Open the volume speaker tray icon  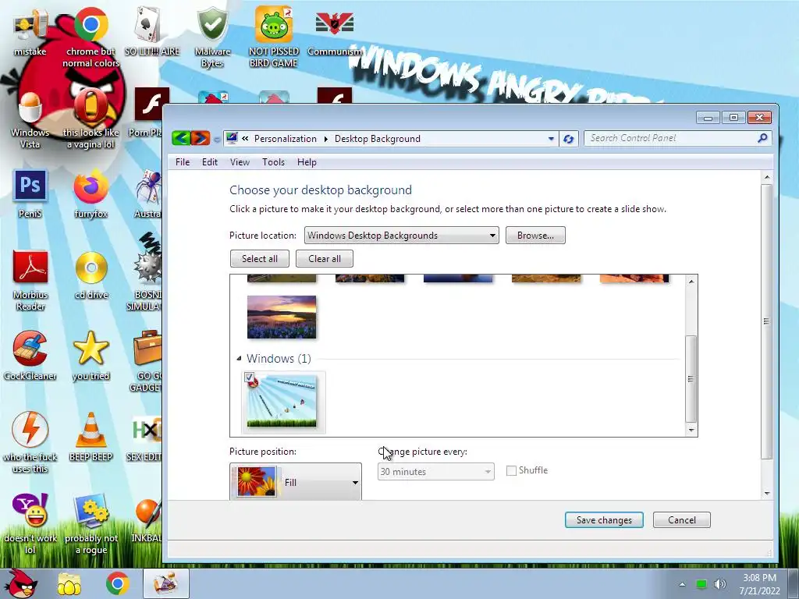(719, 584)
